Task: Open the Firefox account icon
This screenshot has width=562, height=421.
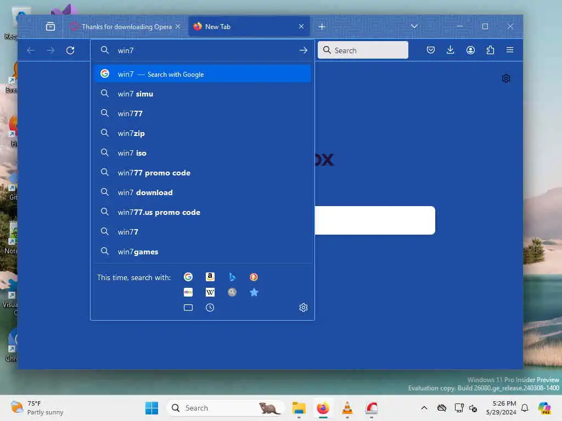Action: 470,50
